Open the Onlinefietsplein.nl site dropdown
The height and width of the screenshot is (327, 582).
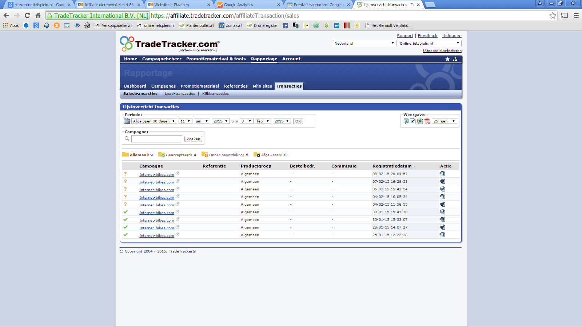click(x=430, y=43)
